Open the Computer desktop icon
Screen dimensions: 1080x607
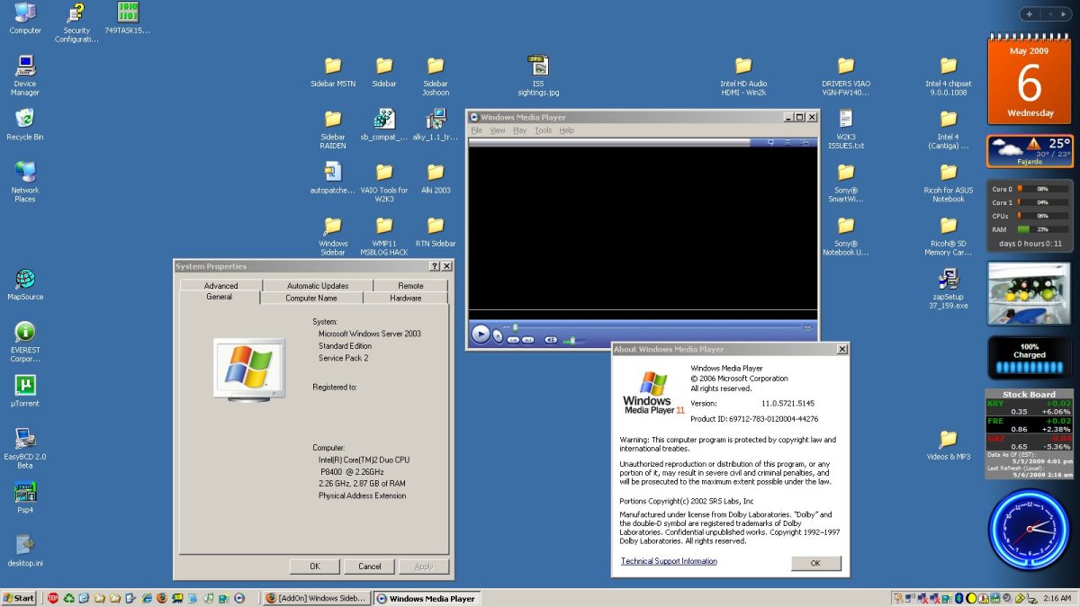(25, 18)
